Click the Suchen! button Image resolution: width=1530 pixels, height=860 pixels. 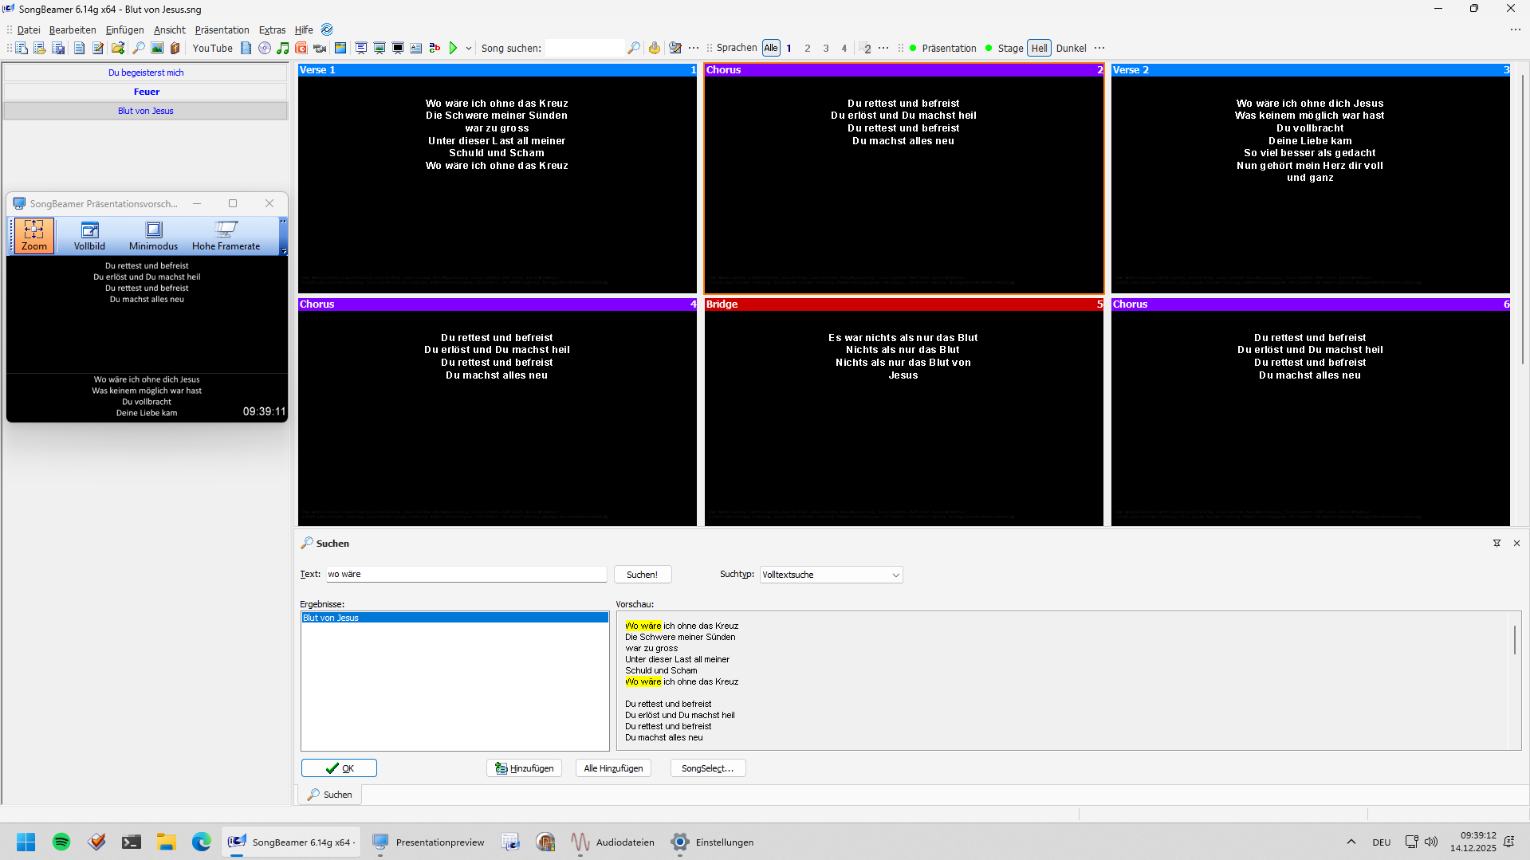642,575
